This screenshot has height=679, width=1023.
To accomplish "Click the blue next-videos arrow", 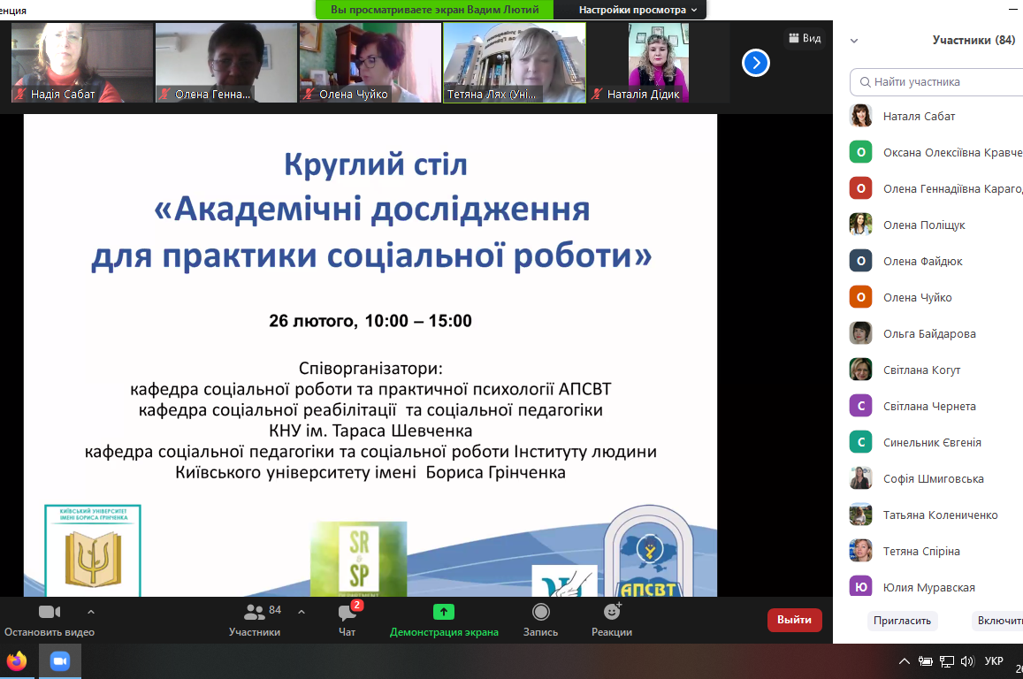I will [x=755, y=63].
